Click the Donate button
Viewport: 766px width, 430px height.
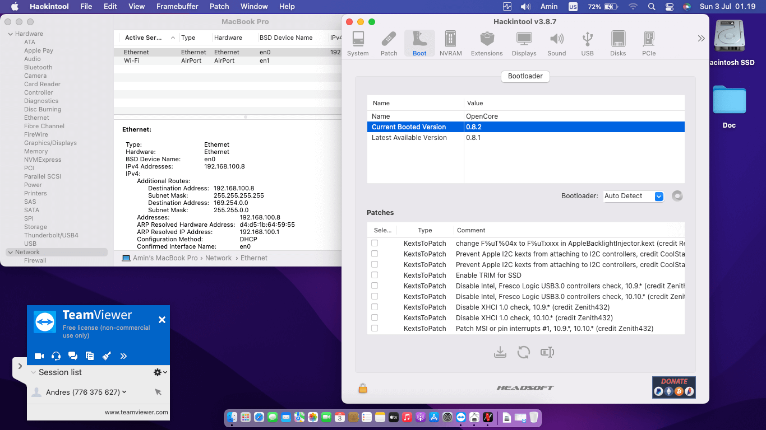coord(673,387)
